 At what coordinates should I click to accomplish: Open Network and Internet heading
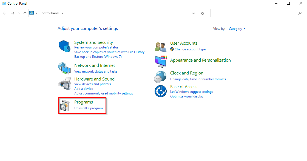[x=95, y=65]
